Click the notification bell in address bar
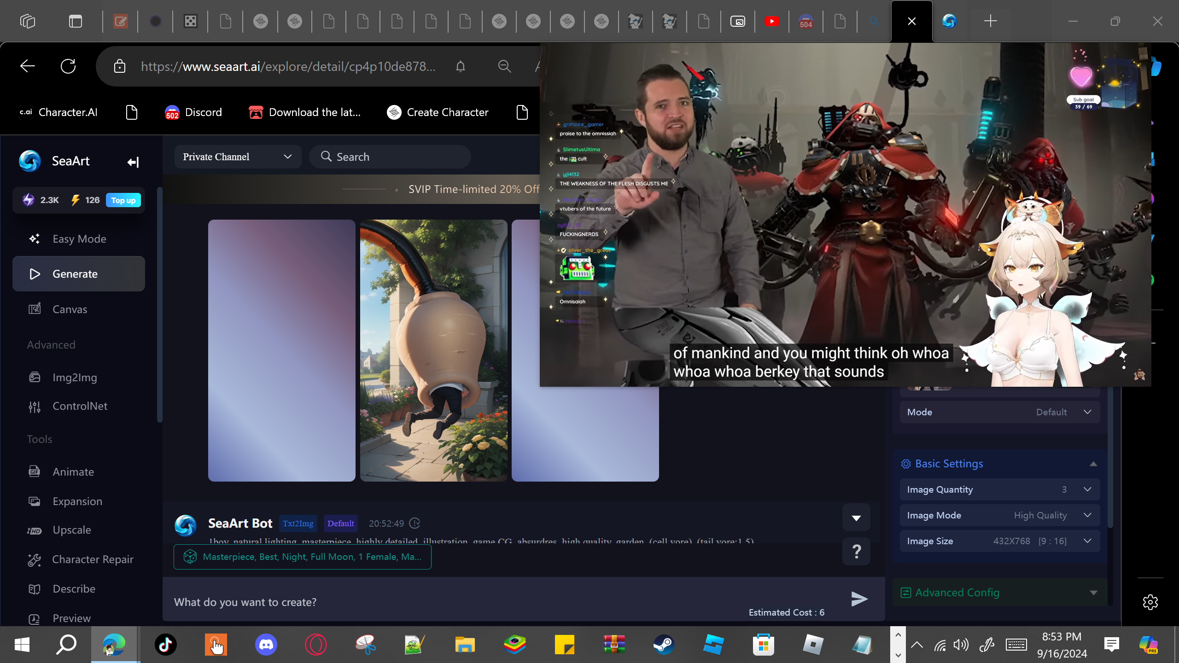The width and height of the screenshot is (1179, 663). (x=461, y=66)
